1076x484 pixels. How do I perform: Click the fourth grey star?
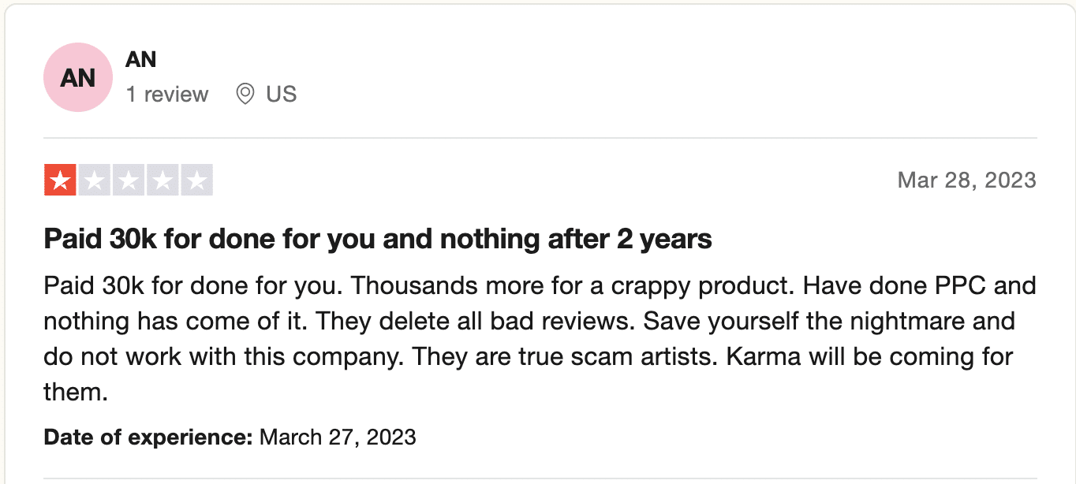(x=162, y=181)
